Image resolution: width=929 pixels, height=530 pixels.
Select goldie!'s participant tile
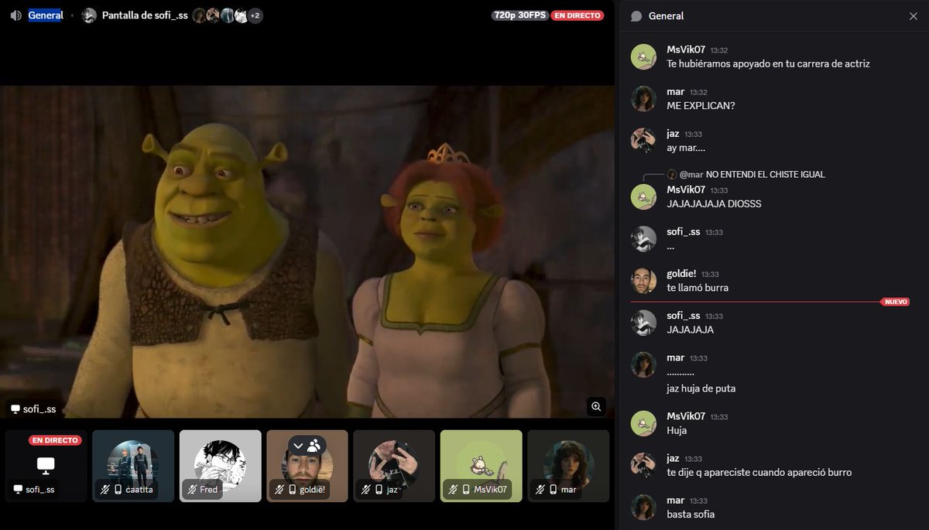[x=307, y=466]
